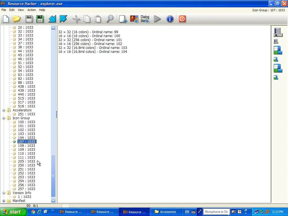
Task: Click the star icon beside 107 : 1033
Action: (14, 142)
